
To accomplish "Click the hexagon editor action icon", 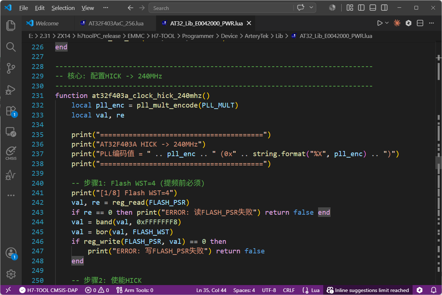I will coord(409,23).
